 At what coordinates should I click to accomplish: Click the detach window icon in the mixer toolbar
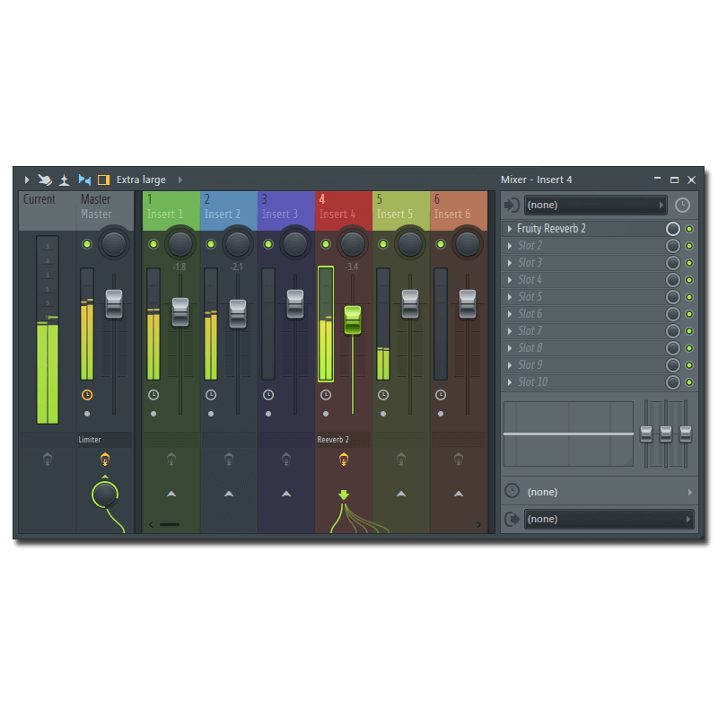coord(64,179)
